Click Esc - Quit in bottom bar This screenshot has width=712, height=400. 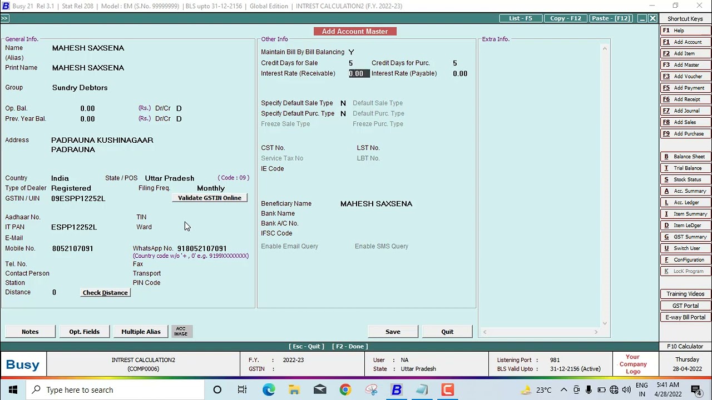pos(306,346)
